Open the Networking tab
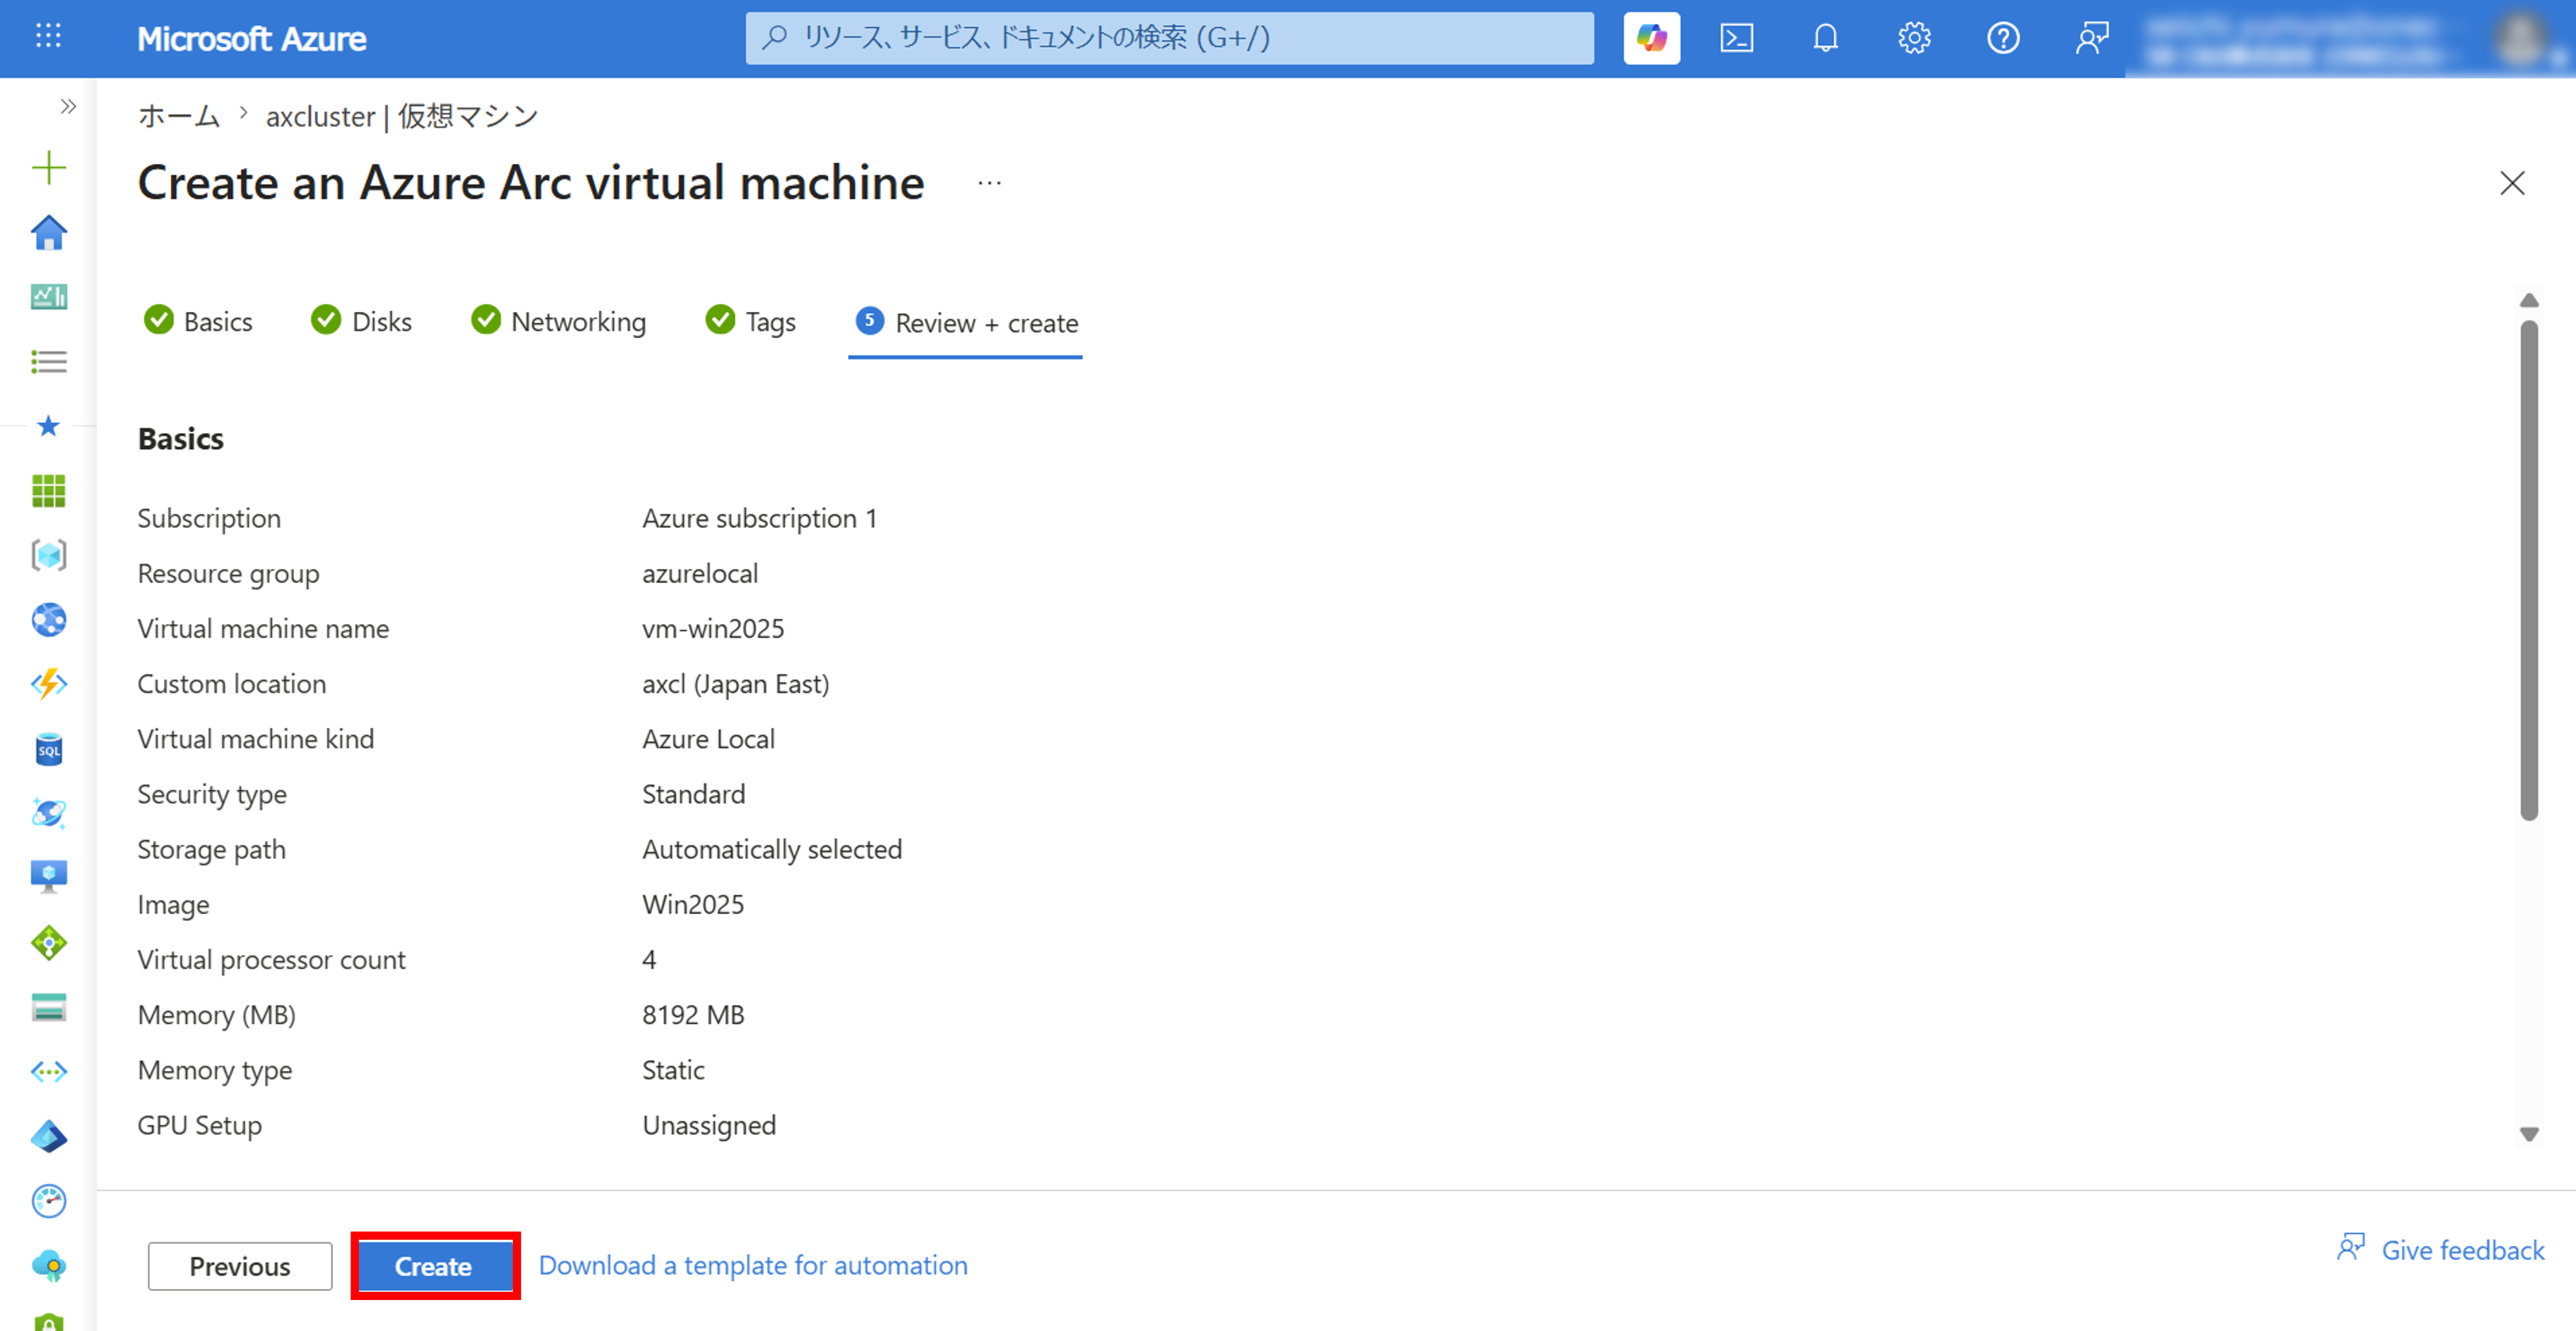Screen dimensions: 2576x1331 [x=558, y=321]
